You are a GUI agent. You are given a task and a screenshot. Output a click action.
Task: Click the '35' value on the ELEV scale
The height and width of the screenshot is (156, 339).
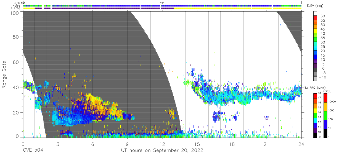323,38
